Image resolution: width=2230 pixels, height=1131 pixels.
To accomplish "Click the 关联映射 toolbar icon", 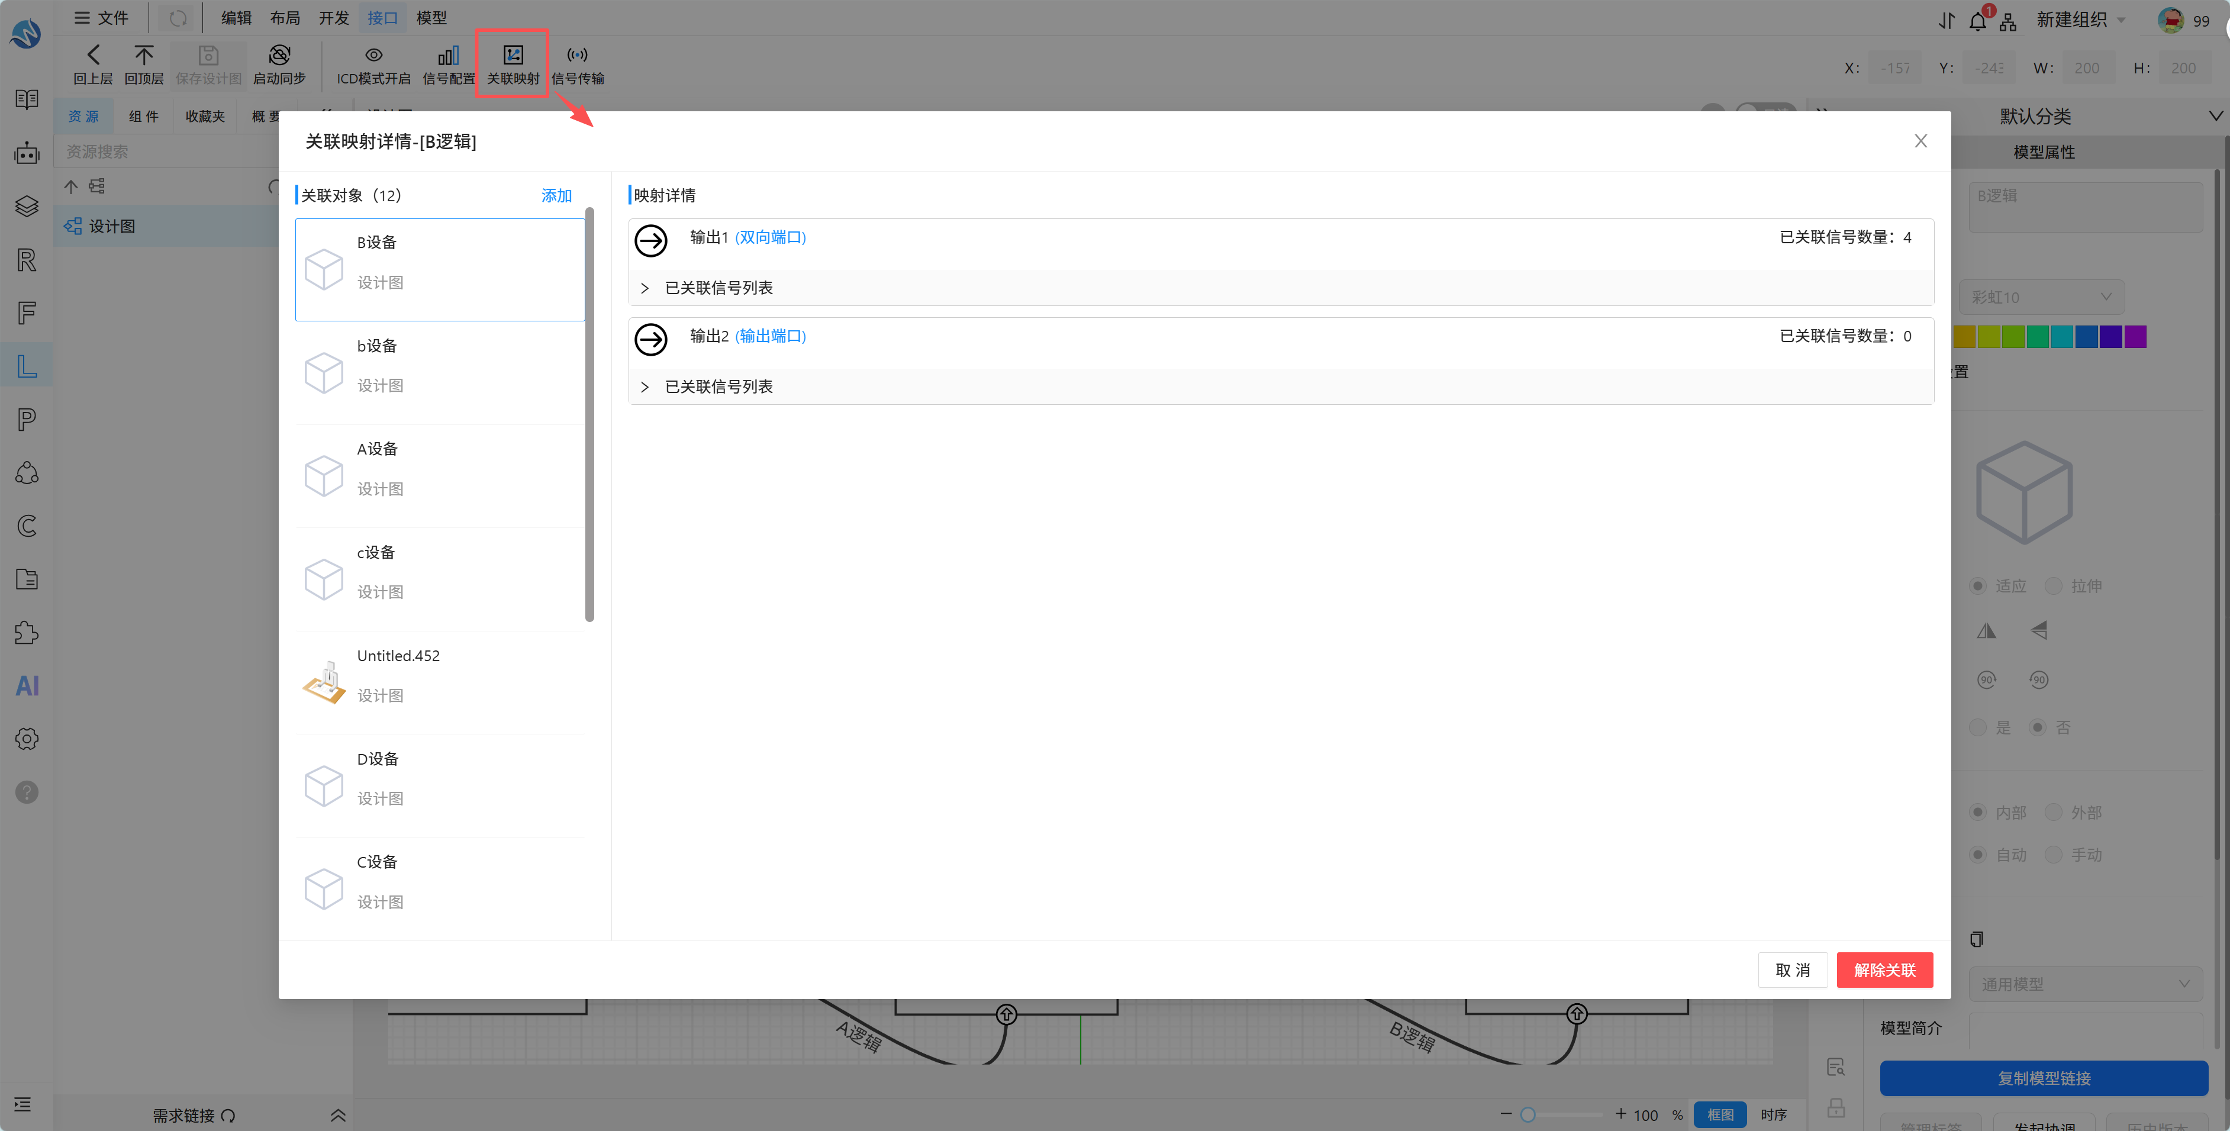I will point(513,56).
